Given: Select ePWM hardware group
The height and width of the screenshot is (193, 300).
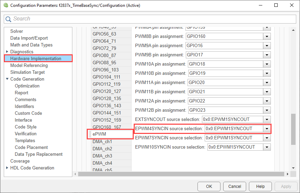Looking at the screenshot, I should [110, 134].
